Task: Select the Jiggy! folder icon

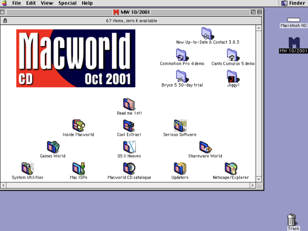Action: pyautogui.click(x=233, y=76)
